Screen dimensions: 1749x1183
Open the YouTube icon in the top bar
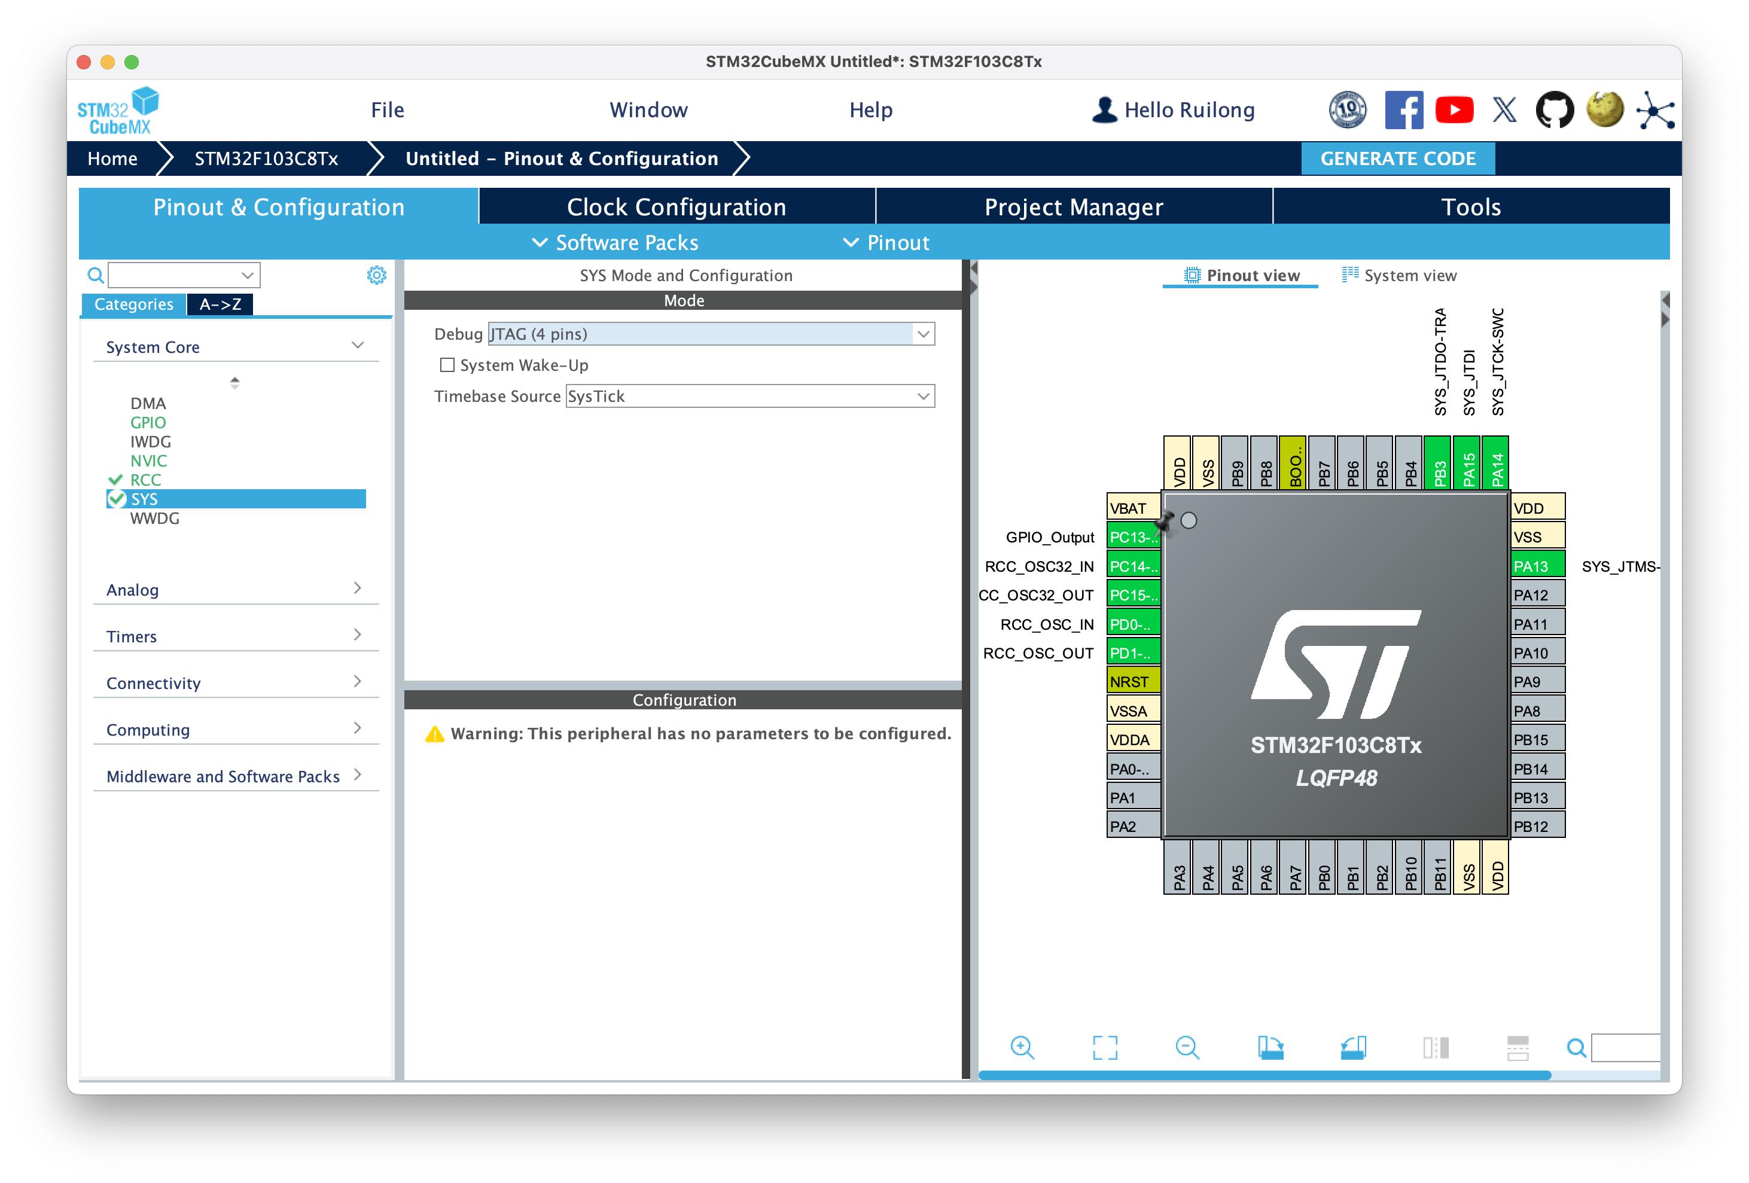[1454, 110]
